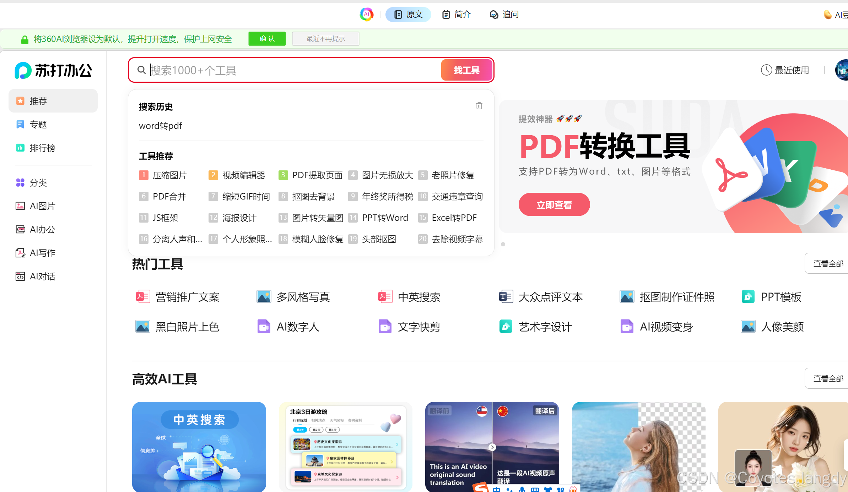Open the AI写作 sidebar category
This screenshot has width=848, height=492.
42,253
